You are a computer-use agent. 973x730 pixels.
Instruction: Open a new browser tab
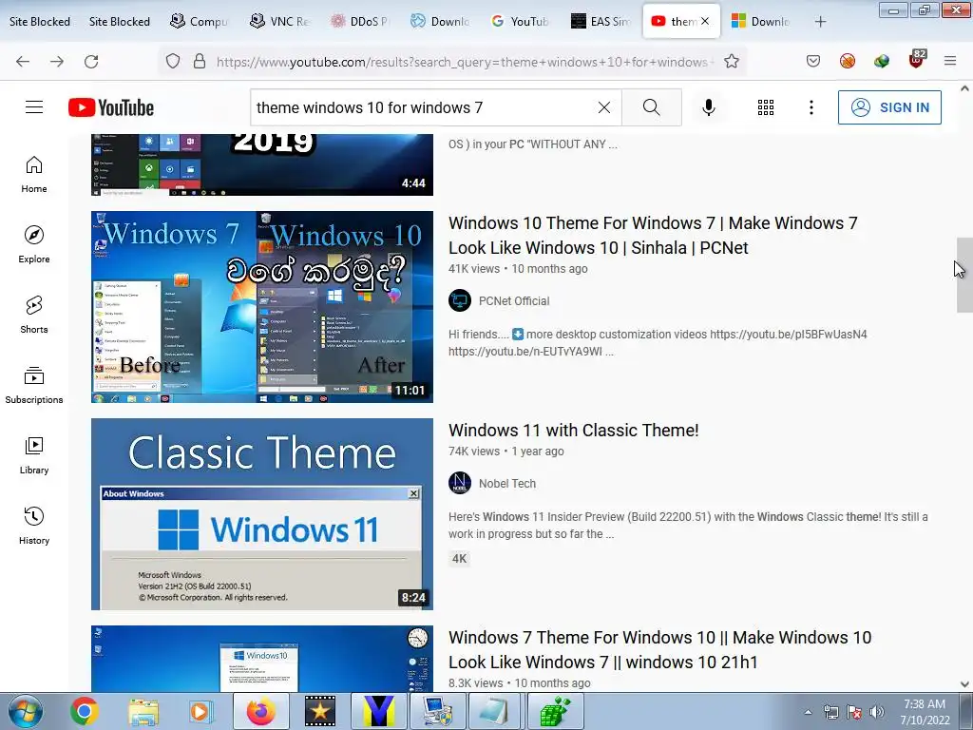point(820,22)
